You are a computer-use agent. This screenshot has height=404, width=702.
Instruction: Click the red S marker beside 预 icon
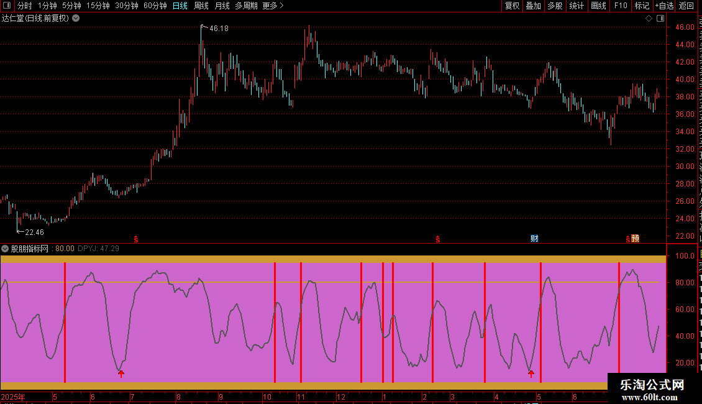627,240
